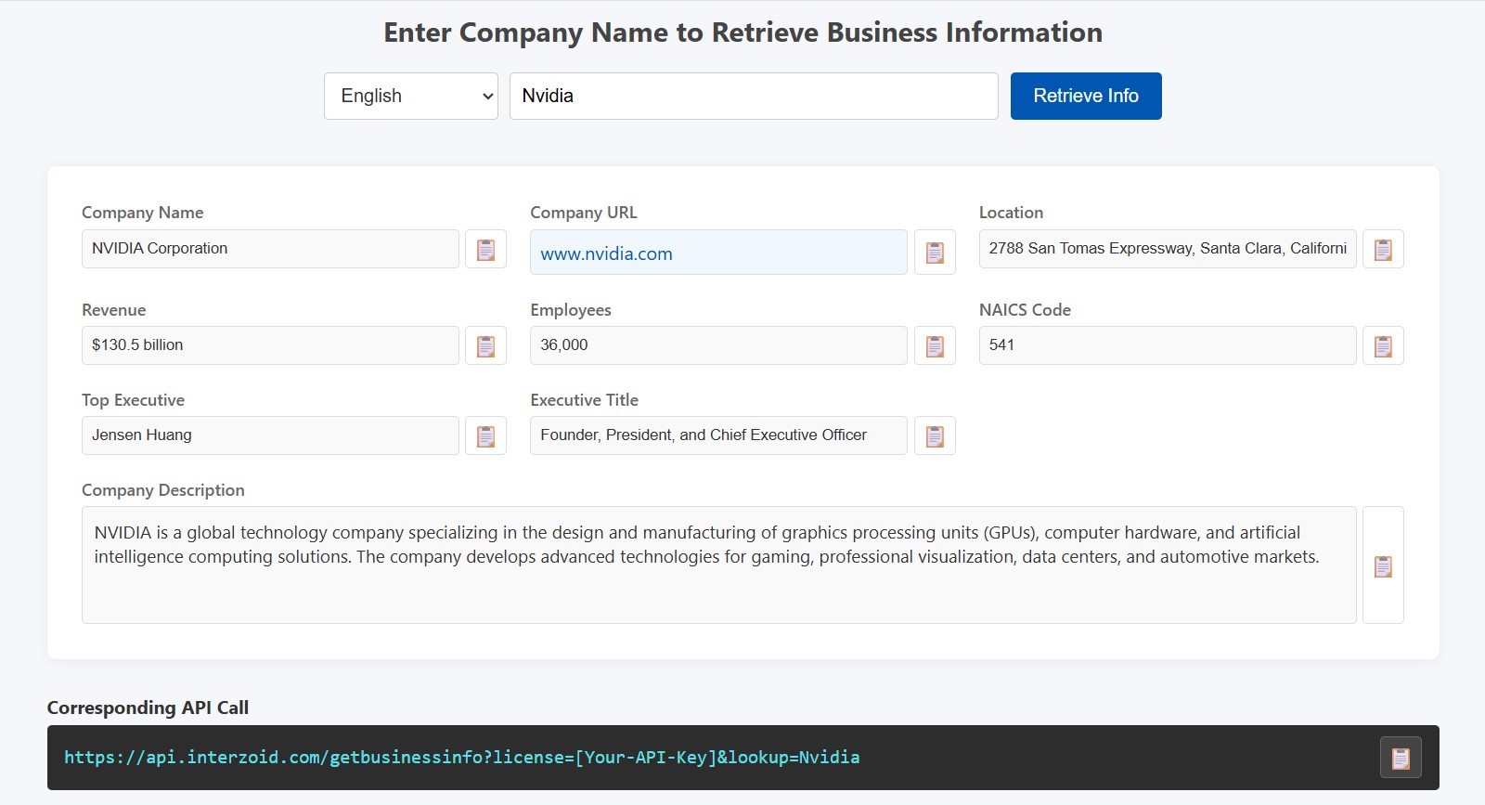
Task: Copy the Company URL value
Action: pos(935,253)
